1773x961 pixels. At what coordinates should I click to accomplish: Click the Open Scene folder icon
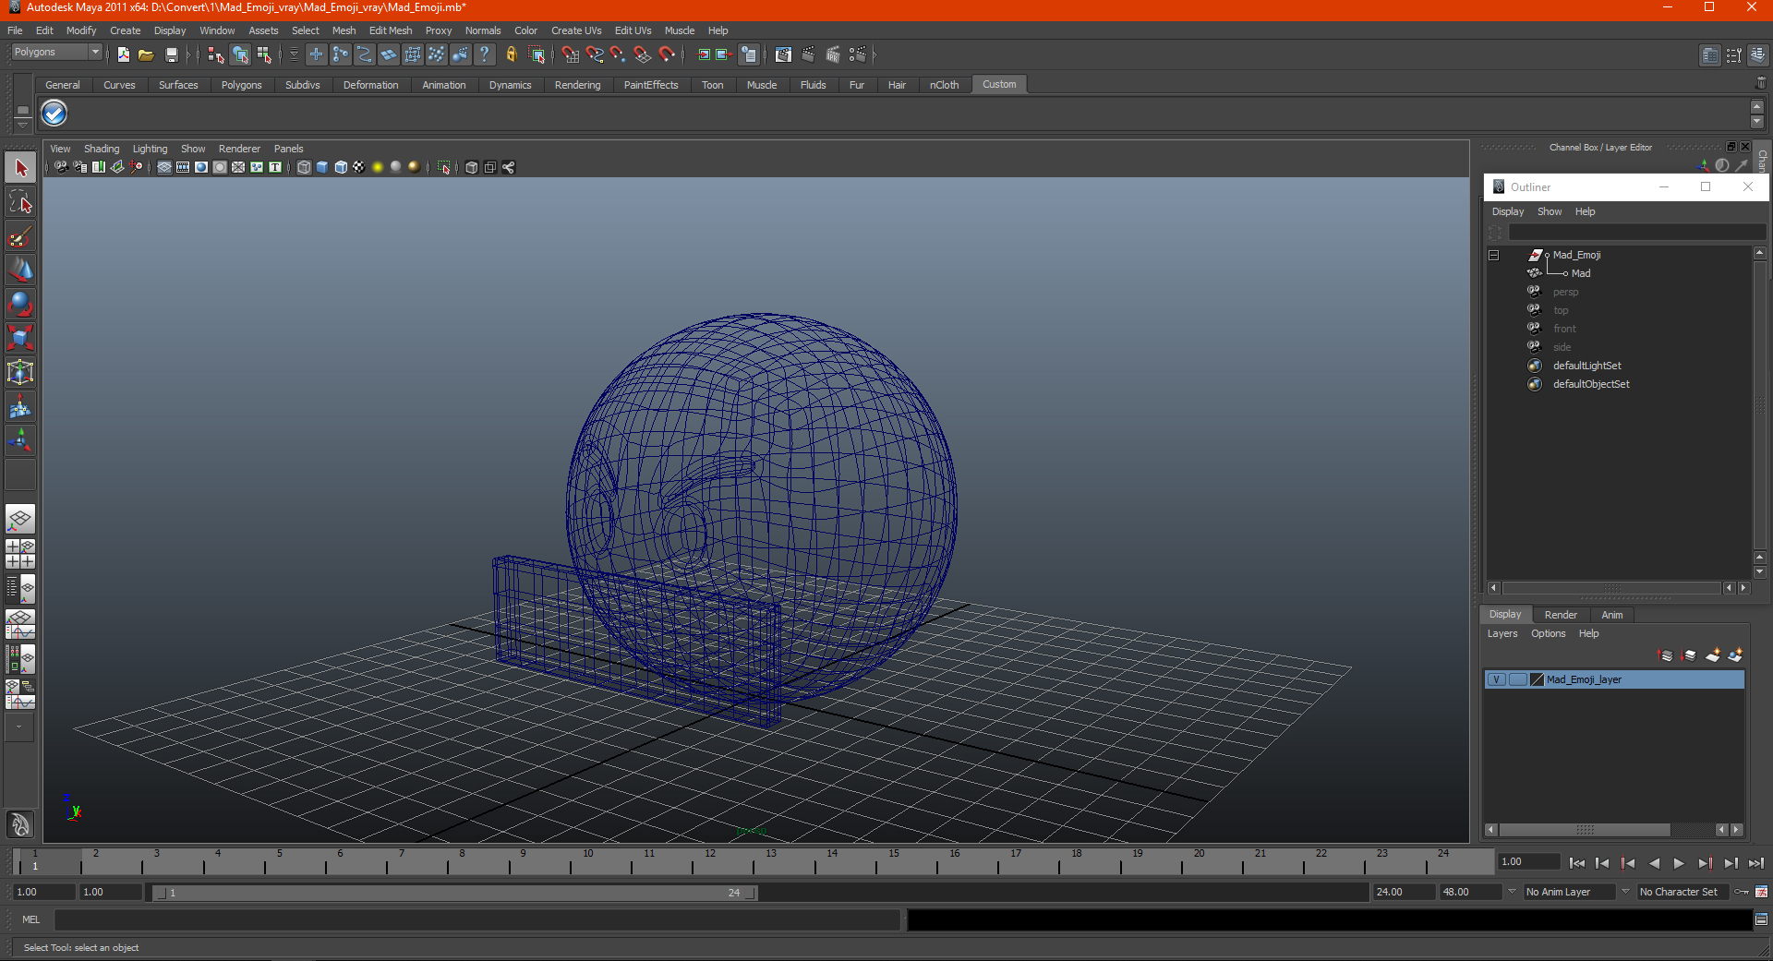click(146, 55)
